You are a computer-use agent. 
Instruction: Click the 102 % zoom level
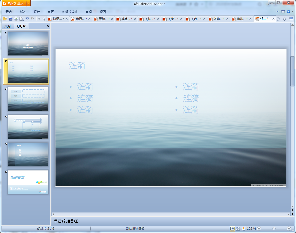[251, 228]
